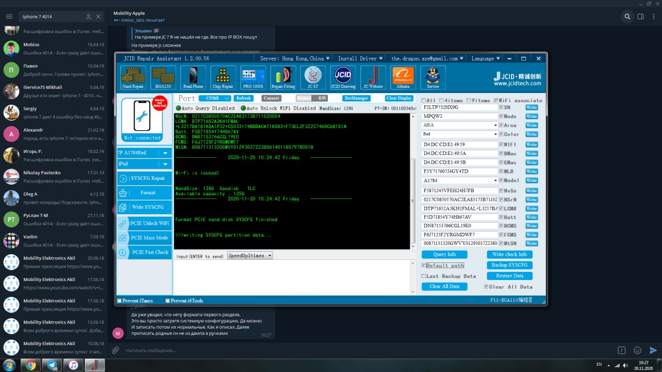Run PCIE Fast Check
The image size is (662, 372).
click(x=144, y=252)
